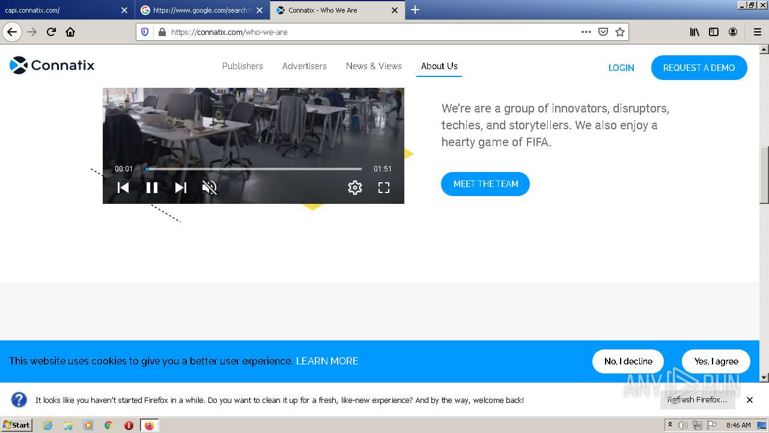Screen dimensions: 769x433
Task: Toggle the Firefox sidebar view
Action: click(x=714, y=32)
